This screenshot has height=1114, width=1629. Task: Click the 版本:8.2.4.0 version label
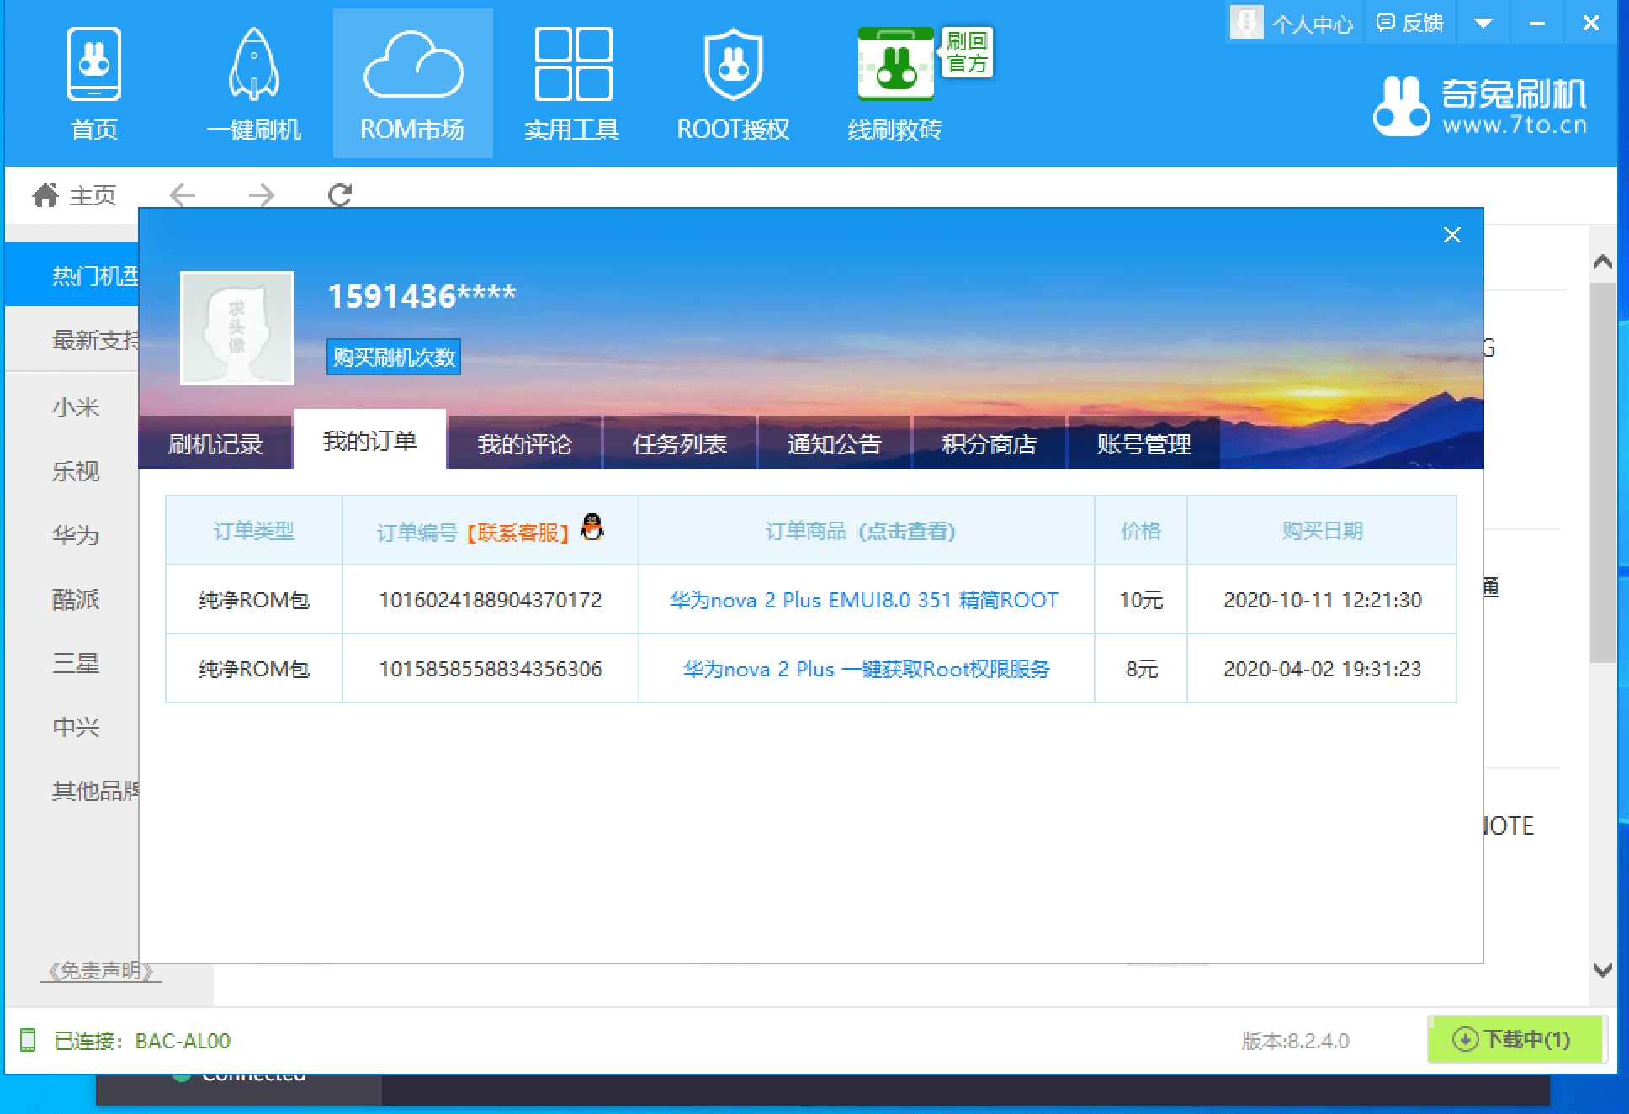[1295, 1041]
